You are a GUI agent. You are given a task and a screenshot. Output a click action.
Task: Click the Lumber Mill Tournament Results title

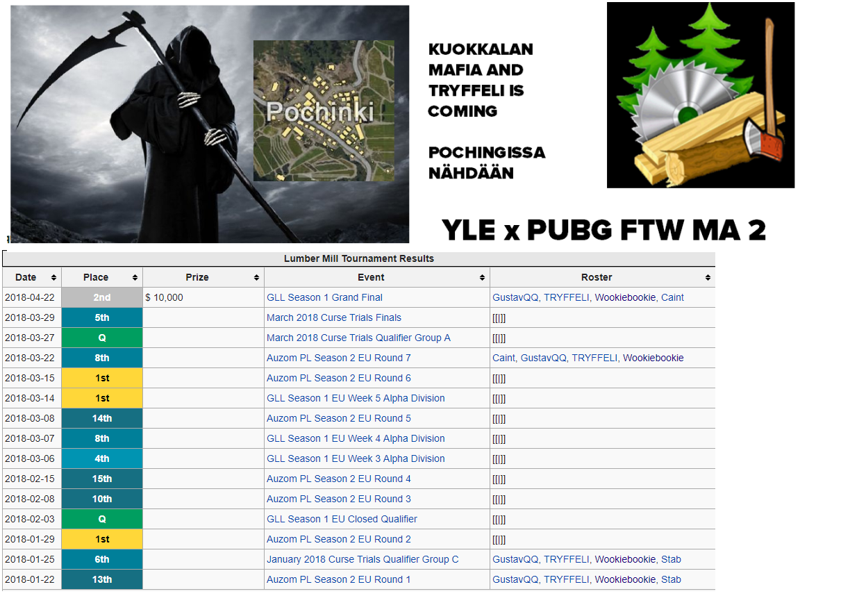click(359, 258)
